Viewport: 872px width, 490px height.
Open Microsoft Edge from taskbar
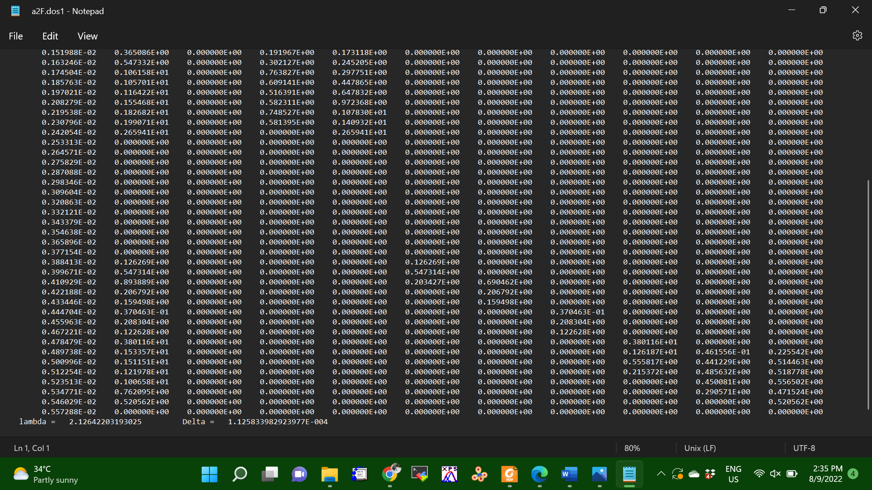pyautogui.click(x=540, y=475)
